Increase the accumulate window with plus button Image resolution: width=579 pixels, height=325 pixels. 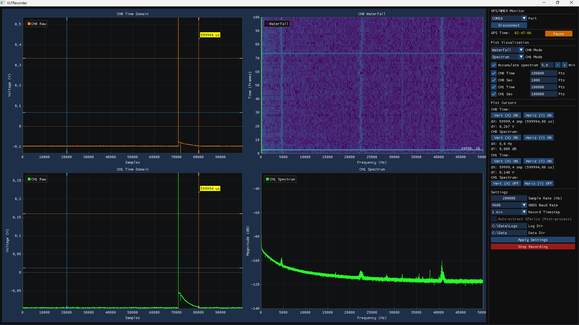point(565,65)
